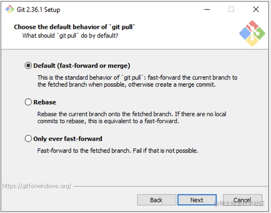
Task: Cancel the Git installation
Action: [x=242, y=200]
